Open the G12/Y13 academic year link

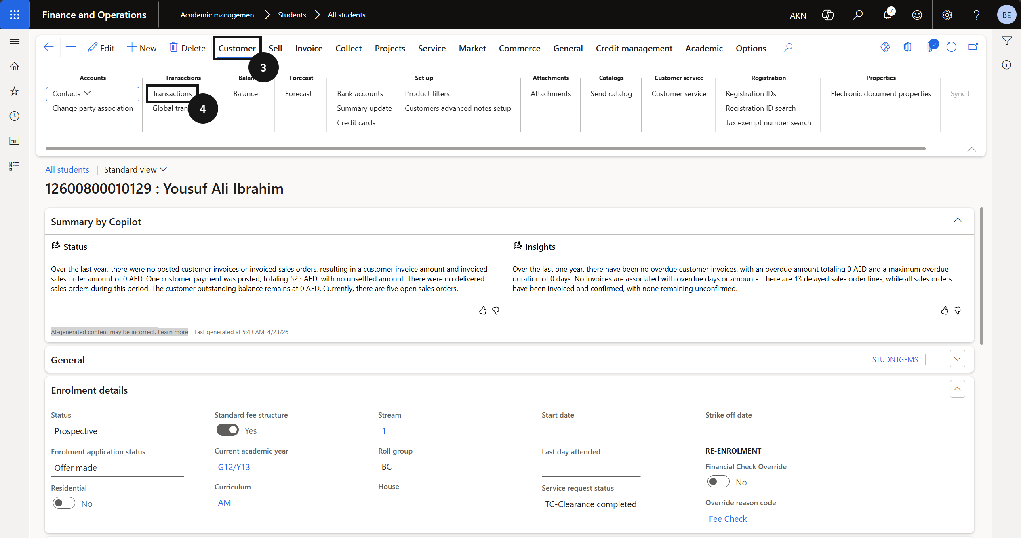[x=234, y=467]
